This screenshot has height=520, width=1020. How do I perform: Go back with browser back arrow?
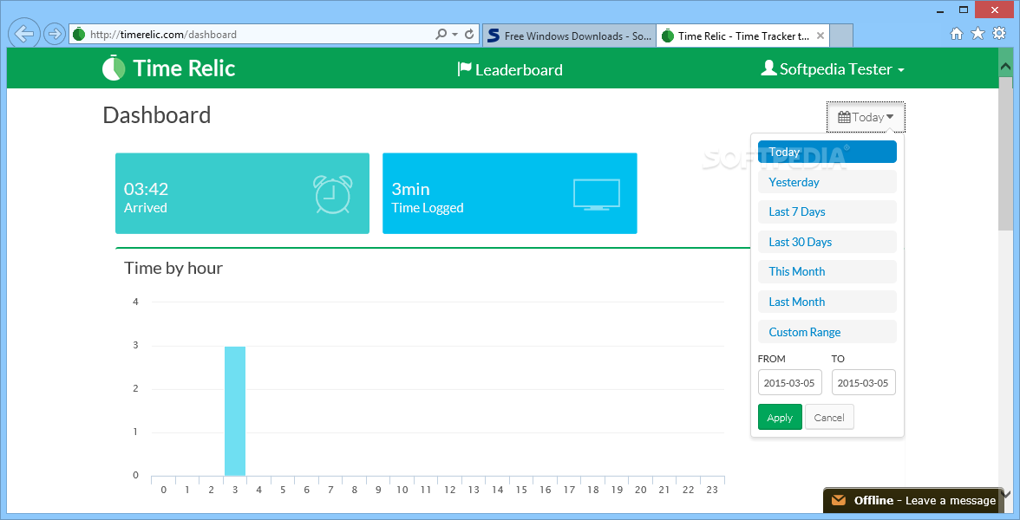[23, 33]
